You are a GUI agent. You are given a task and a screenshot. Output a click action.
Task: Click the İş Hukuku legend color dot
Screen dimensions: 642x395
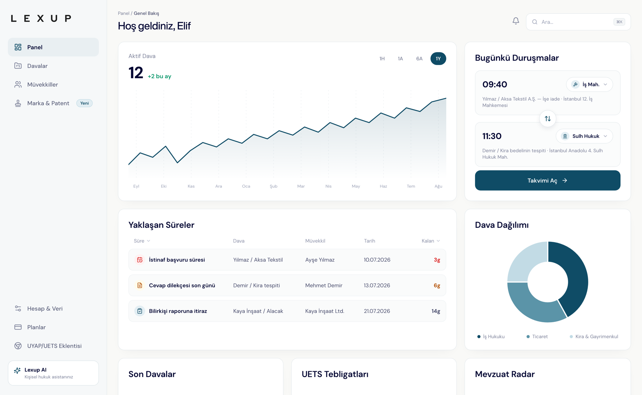coord(479,337)
